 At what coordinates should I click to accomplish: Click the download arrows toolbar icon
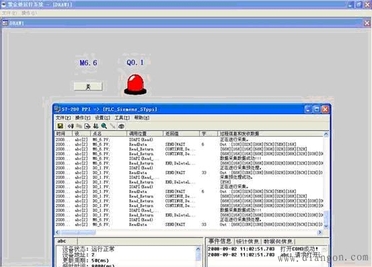tap(96, 126)
